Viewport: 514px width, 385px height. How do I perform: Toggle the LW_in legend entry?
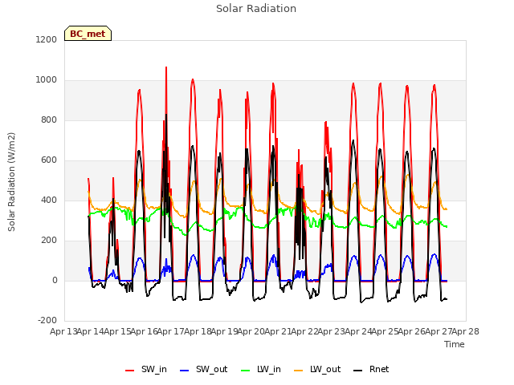click(x=261, y=369)
